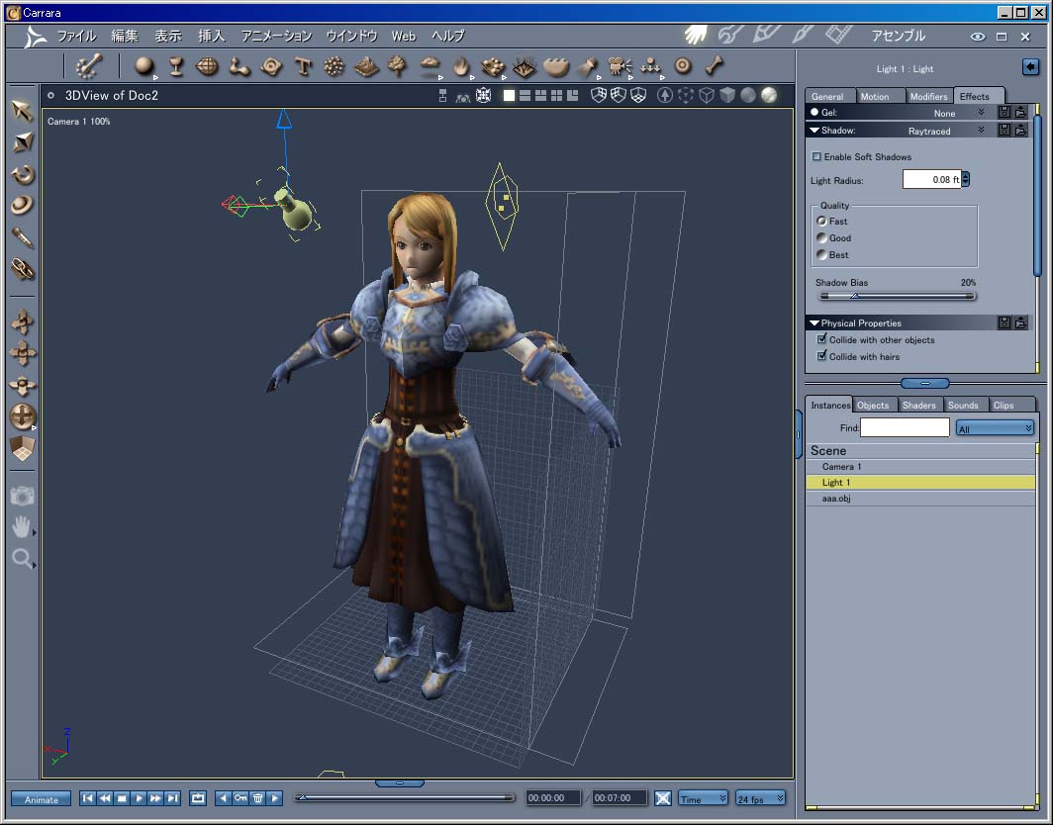Select the eyedropper tool

22,237
